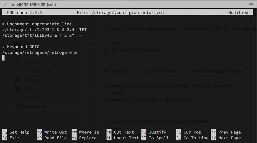This screenshot has width=257, height=143.
Task: Click the ^U Uncut Text shortcut
Action: 123,138
